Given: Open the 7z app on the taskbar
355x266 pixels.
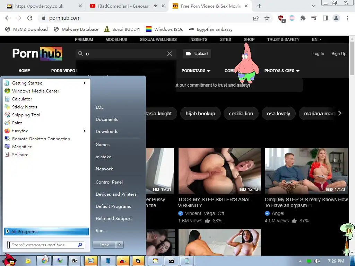Looking at the screenshot, I should point(75,261).
